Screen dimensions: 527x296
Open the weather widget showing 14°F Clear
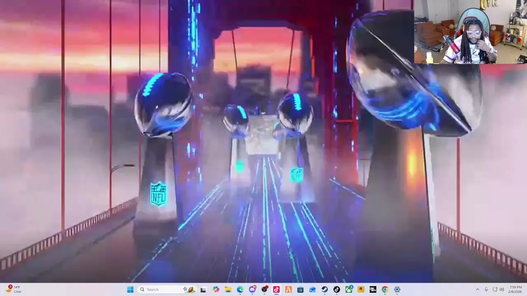13,289
